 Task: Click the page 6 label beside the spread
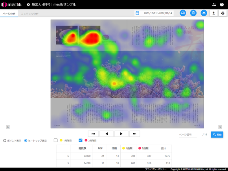tap(8, 127)
